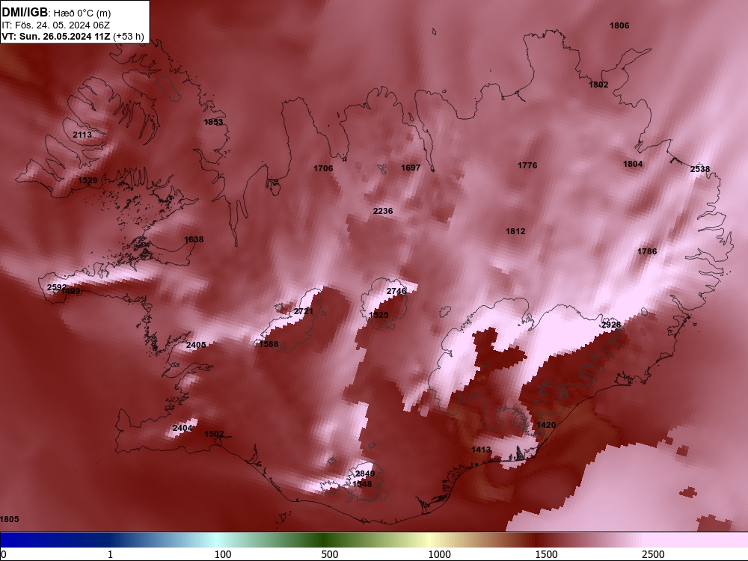
Task: Click the legend label 1
Action: (x=110, y=554)
